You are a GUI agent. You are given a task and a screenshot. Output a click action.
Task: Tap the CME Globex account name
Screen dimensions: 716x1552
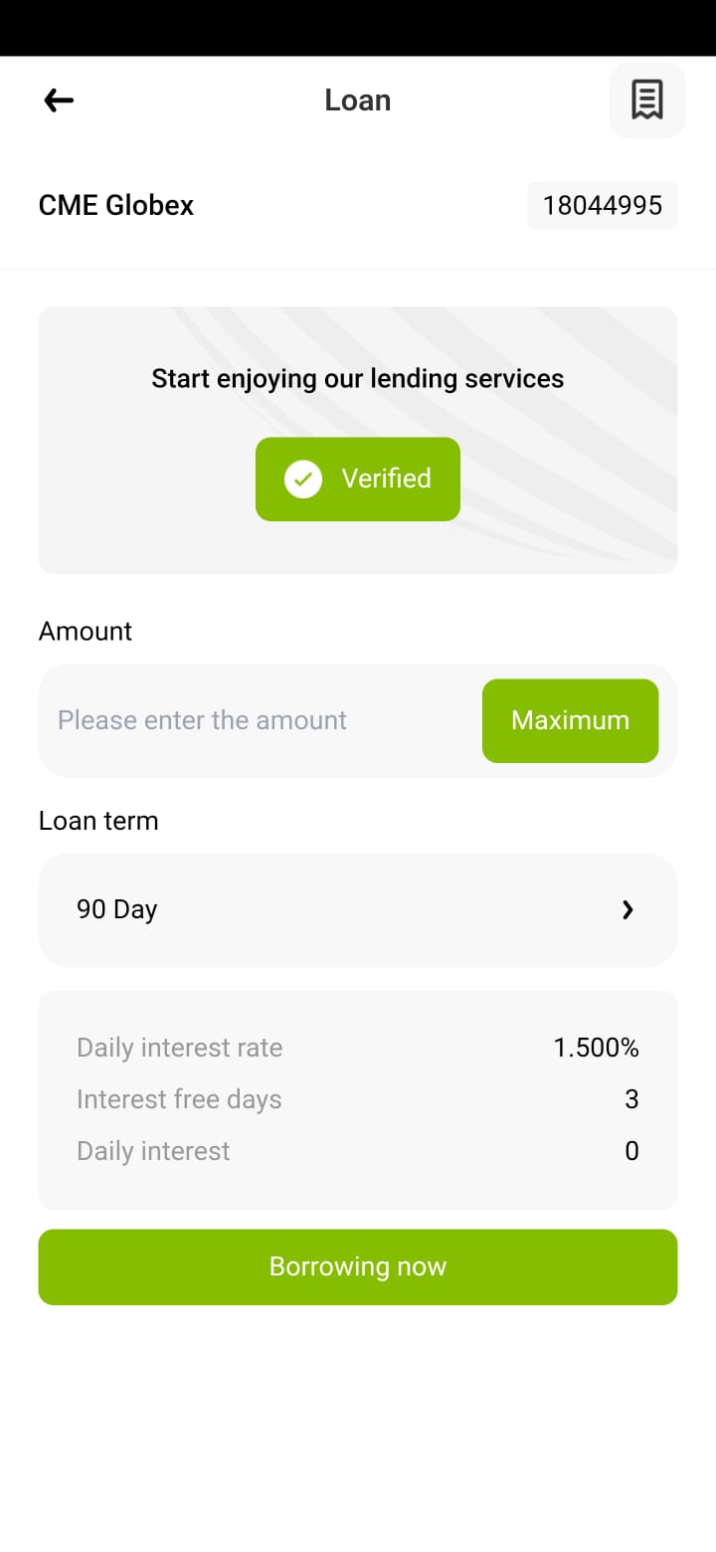click(x=116, y=205)
